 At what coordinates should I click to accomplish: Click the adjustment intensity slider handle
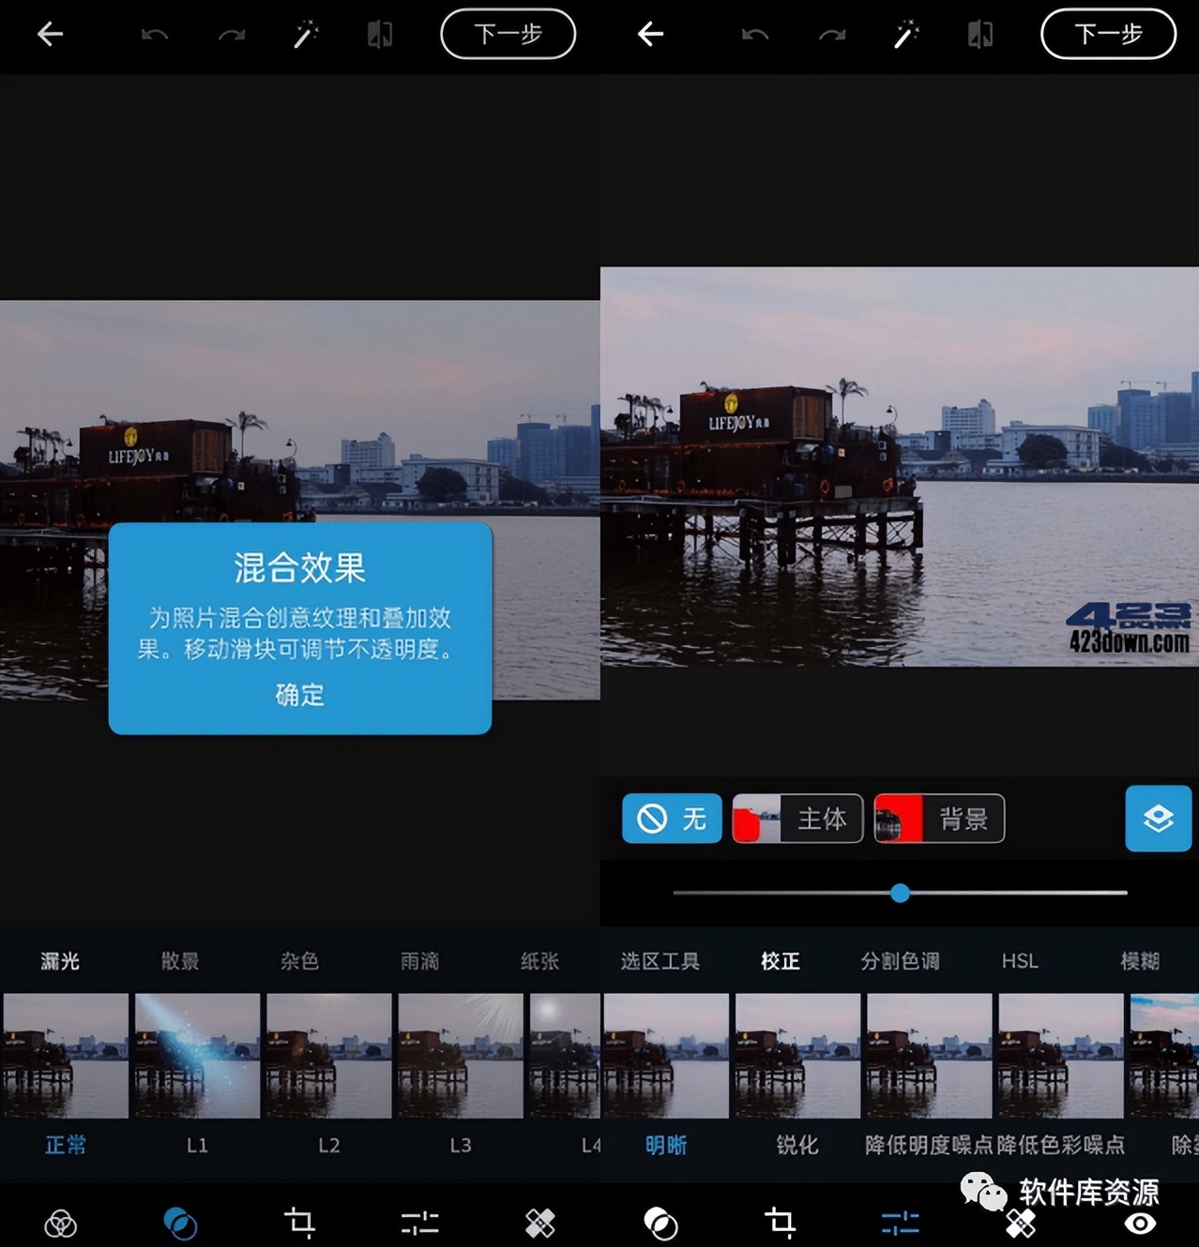[900, 894]
